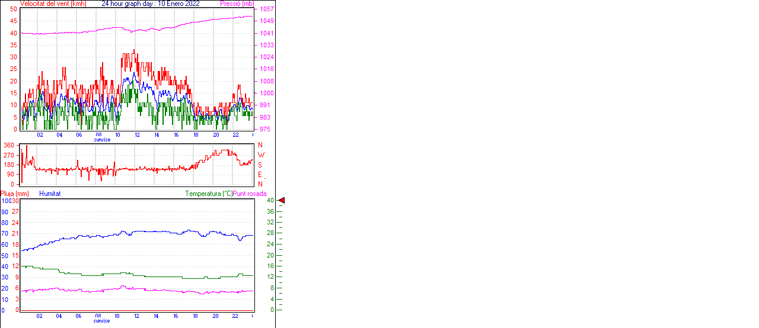This screenshot has width=759, height=328.
Task: Click hour 12 tick under the wind speed graph
Action: coord(137,135)
